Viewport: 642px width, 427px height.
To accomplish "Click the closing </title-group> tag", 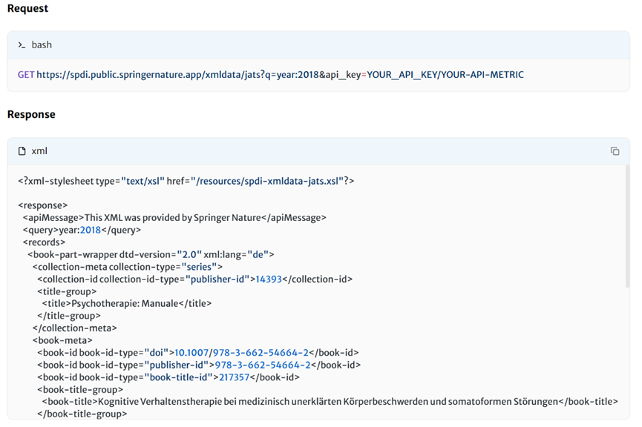I will [69, 316].
